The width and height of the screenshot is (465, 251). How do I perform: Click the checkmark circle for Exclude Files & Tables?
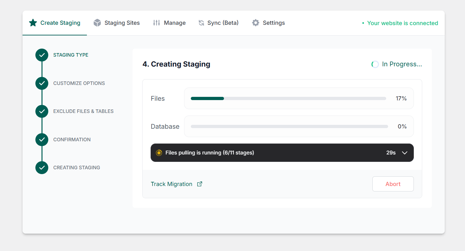point(42,111)
